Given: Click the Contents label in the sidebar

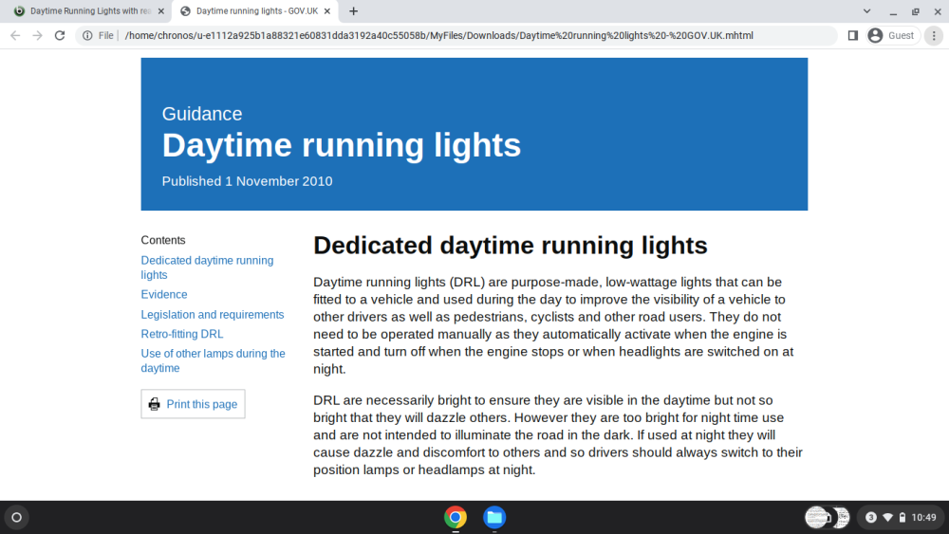Looking at the screenshot, I should pos(163,240).
